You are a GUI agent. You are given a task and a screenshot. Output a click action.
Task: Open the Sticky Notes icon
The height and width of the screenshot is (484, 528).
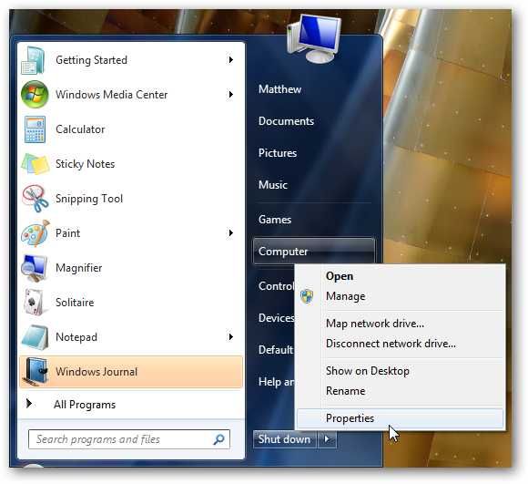[35, 164]
